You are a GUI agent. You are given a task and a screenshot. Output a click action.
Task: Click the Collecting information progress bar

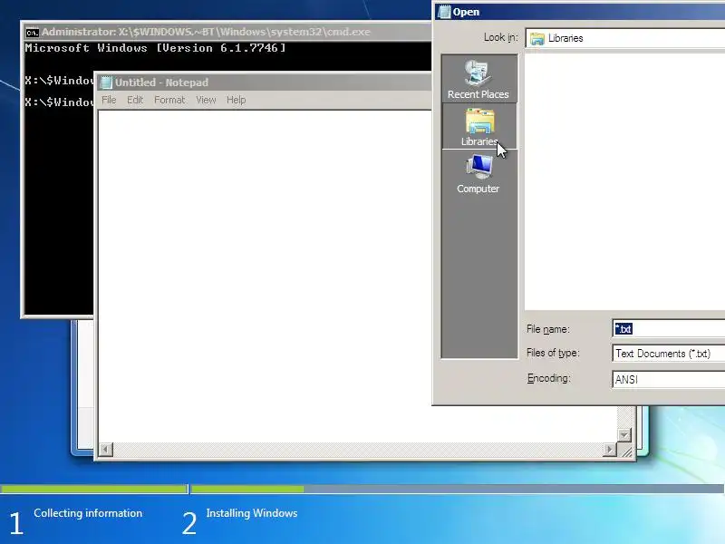click(x=94, y=489)
